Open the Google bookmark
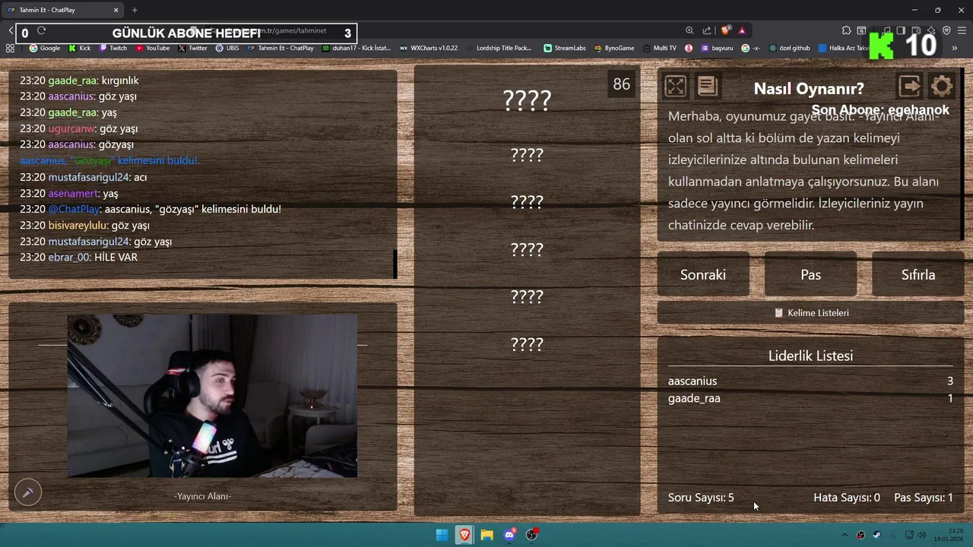This screenshot has height=547, width=973. click(x=44, y=48)
